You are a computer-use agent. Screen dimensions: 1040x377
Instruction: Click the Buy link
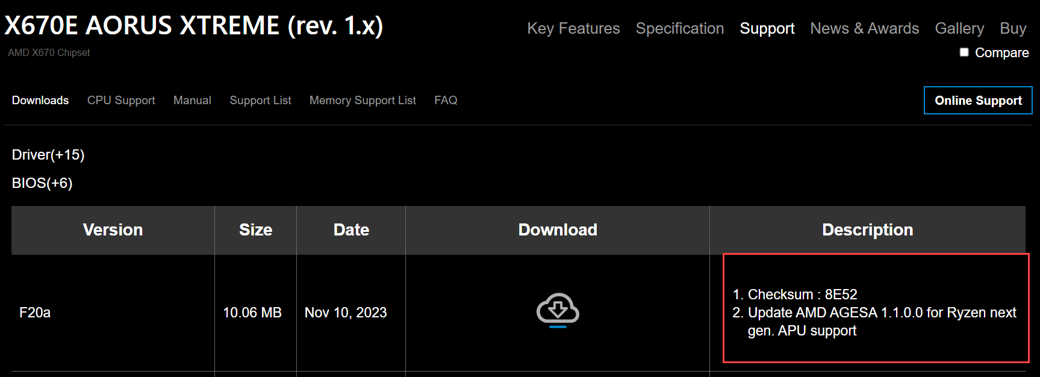click(1013, 28)
